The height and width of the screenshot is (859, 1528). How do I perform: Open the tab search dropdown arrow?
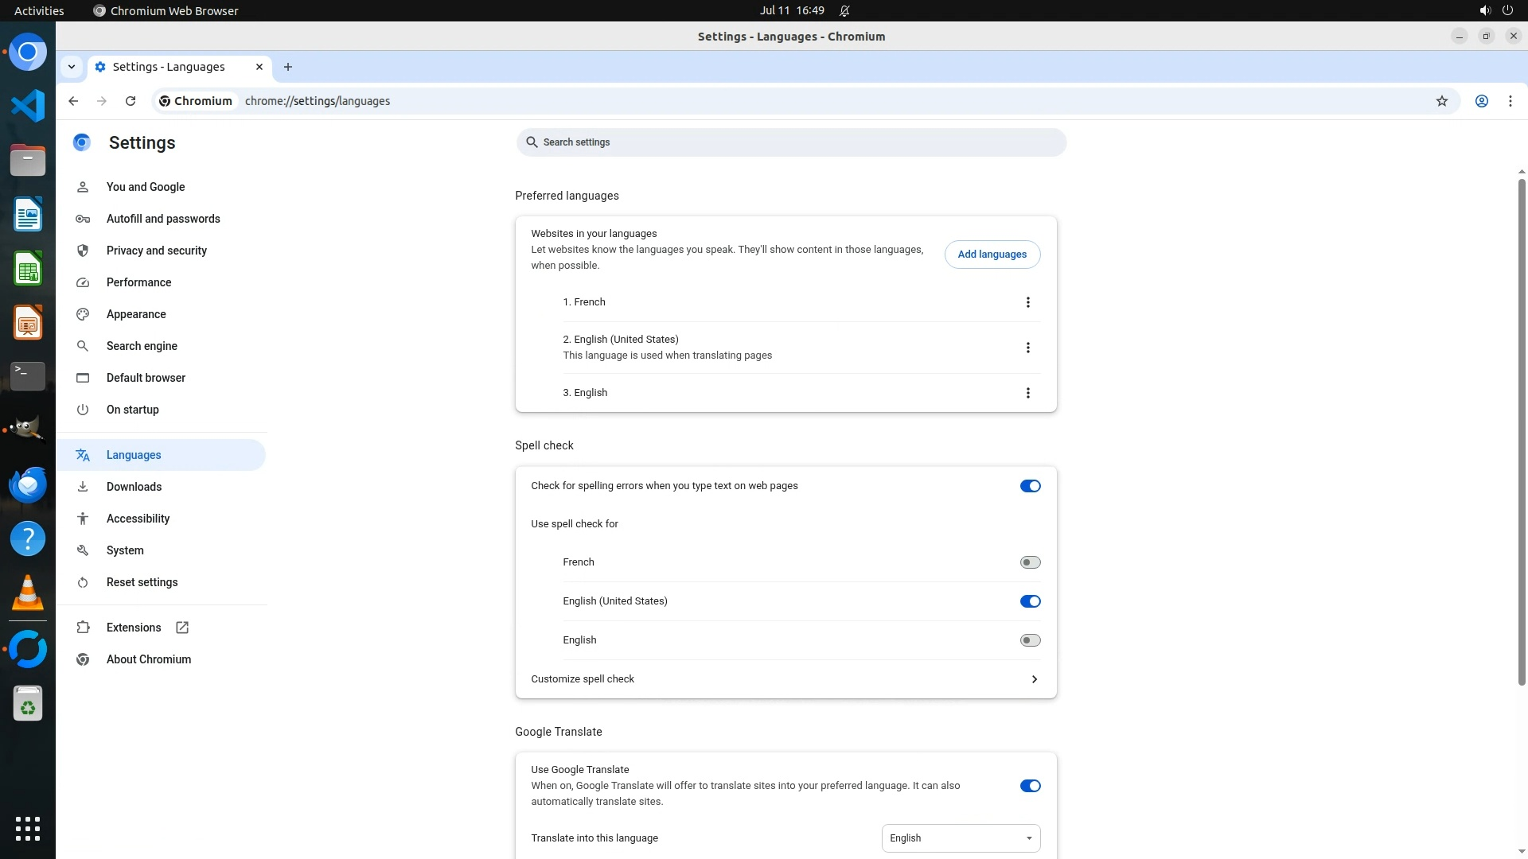(72, 67)
